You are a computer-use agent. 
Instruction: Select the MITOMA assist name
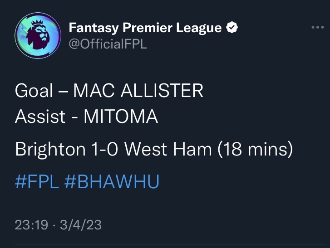(120, 117)
